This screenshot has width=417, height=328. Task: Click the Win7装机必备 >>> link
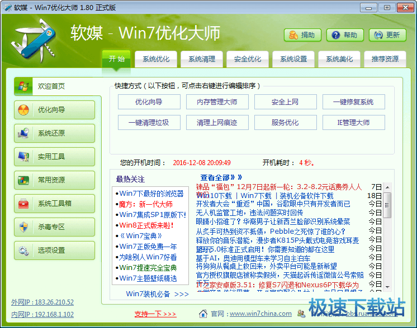pos(157,294)
